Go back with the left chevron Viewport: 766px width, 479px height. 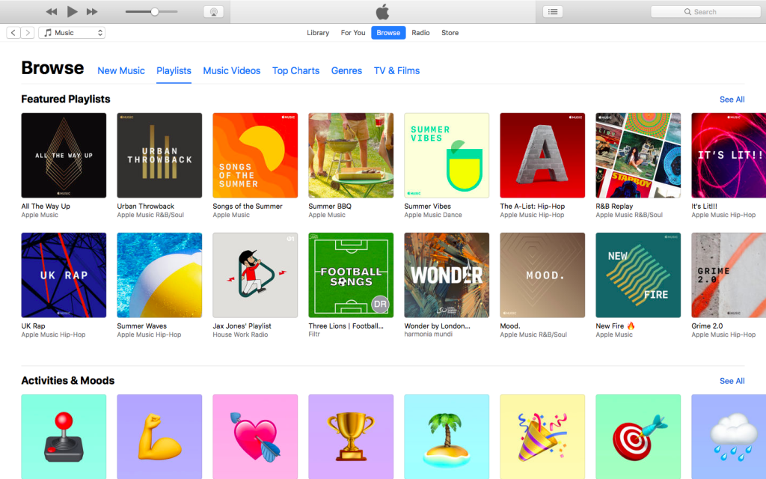pyautogui.click(x=13, y=33)
